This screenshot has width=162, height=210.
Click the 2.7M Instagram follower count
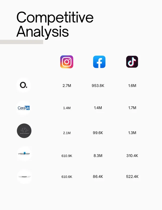coord(67,86)
